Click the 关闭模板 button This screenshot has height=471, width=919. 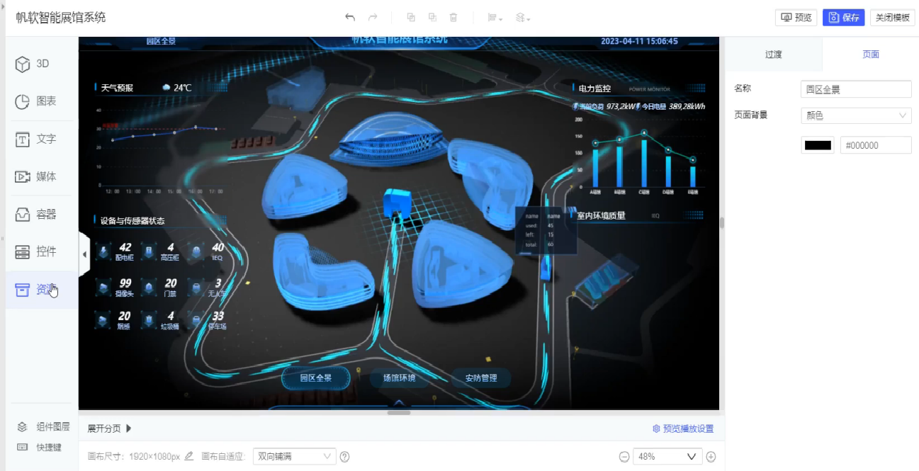[x=892, y=18]
